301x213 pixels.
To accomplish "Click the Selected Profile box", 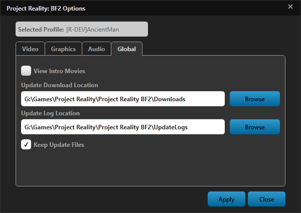I will pyautogui.click(x=82, y=30).
